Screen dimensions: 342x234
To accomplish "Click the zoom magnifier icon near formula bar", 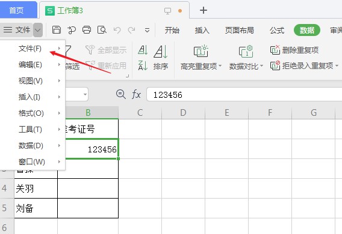I will point(121,94).
